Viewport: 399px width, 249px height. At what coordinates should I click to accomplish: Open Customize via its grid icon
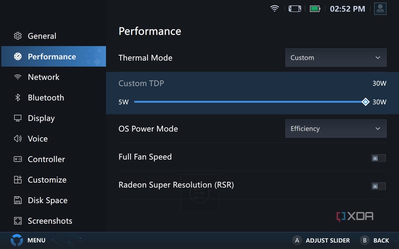pos(18,180)
